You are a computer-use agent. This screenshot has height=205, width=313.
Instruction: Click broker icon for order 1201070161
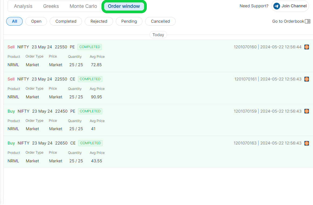pos(307,79)
